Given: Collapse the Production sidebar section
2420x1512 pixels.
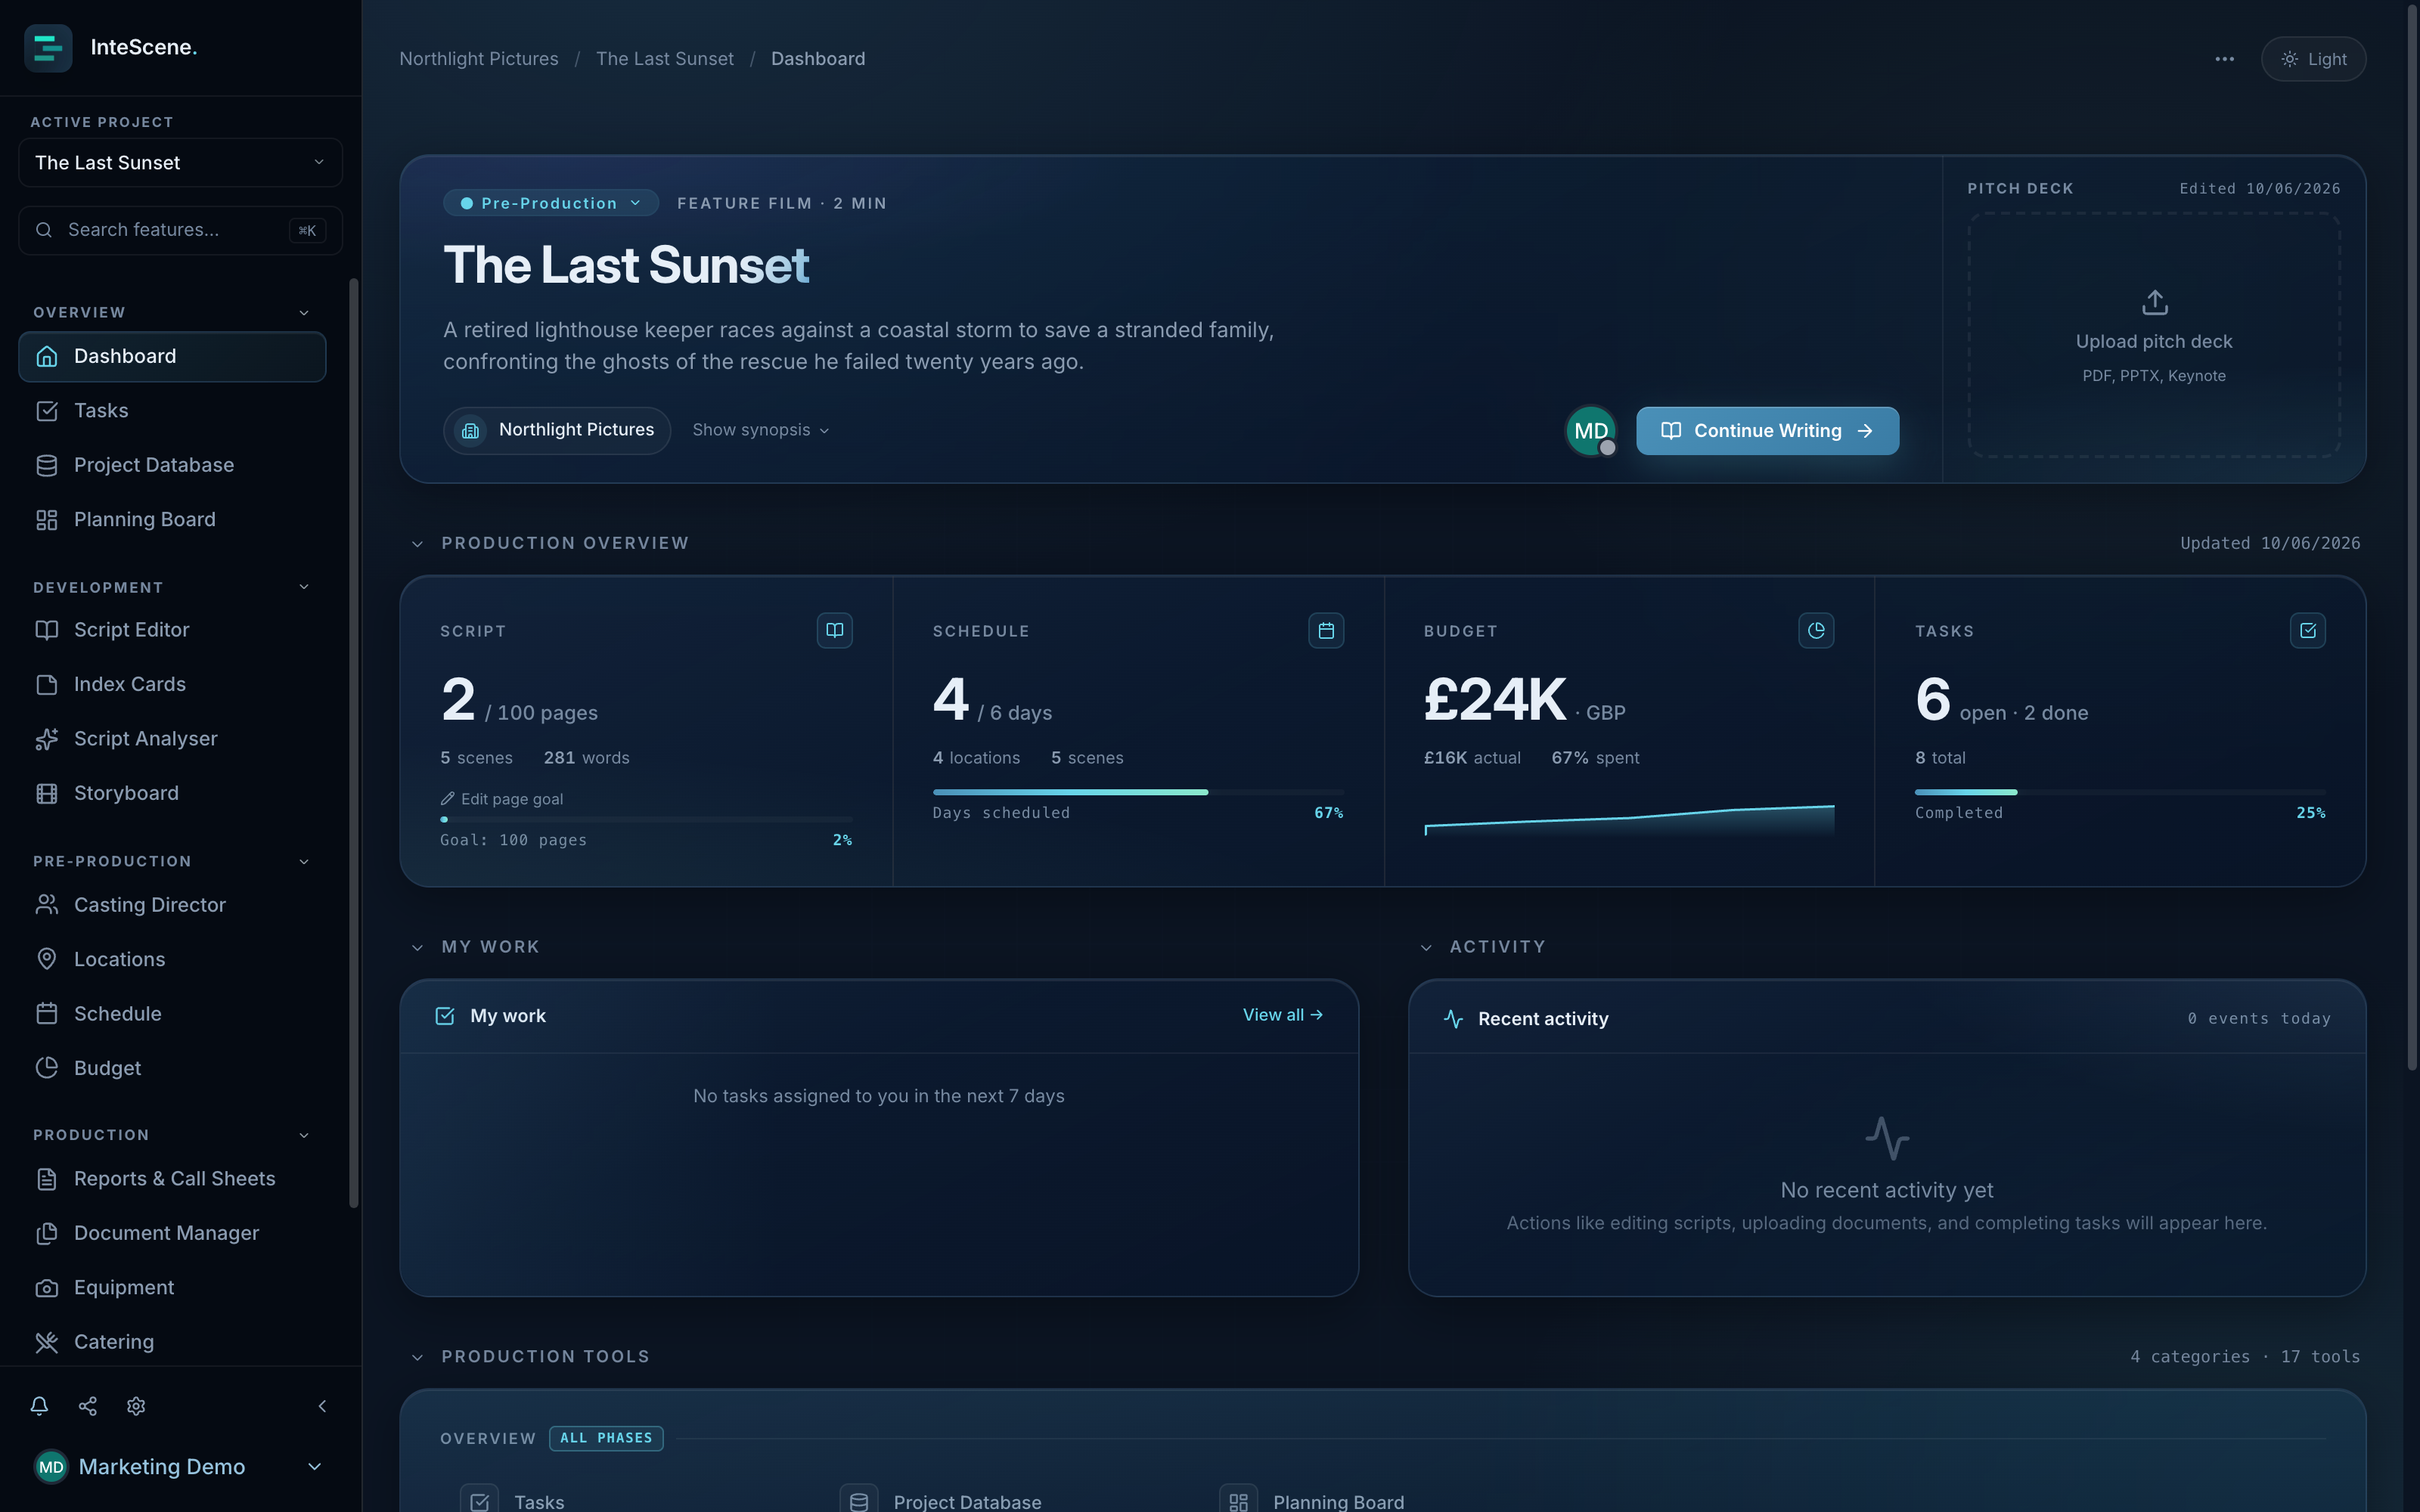Looking at the screenshot, I should coord(304,1135).
